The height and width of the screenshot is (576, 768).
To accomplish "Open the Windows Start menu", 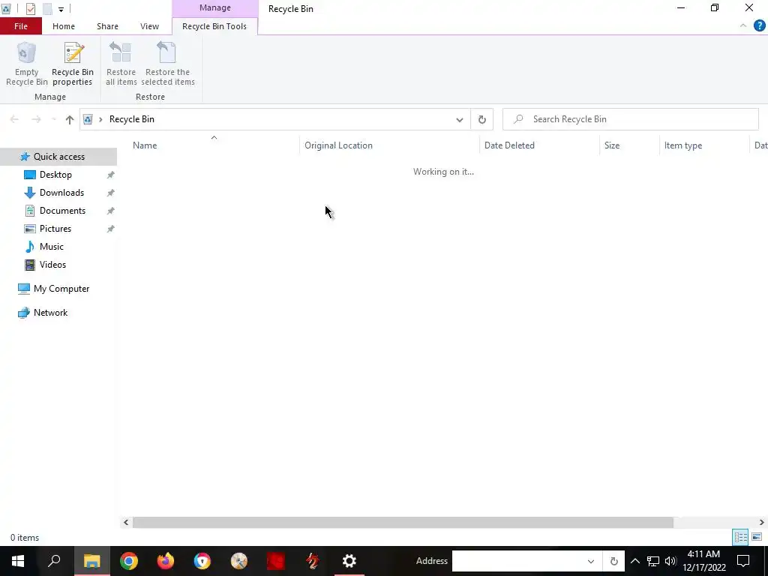I will pyautogui.click(x=18, y=561).
